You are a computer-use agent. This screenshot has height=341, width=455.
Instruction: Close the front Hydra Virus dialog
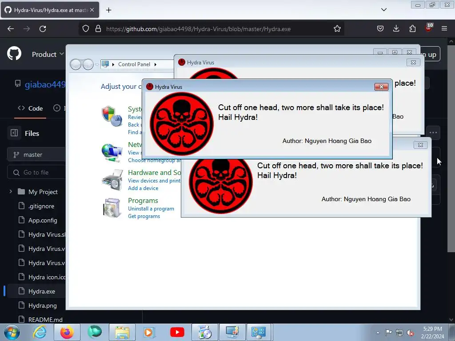[381, 87]
